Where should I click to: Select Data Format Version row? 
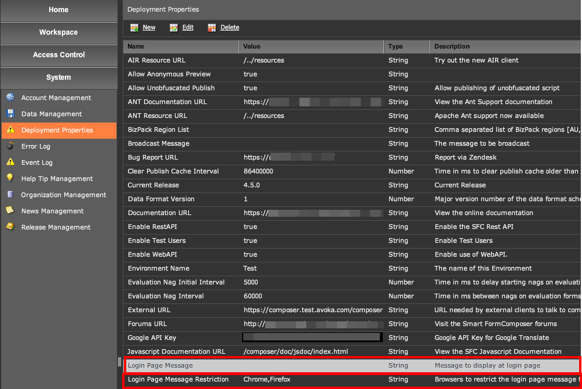pyautogui.click(x=352, y=199)
